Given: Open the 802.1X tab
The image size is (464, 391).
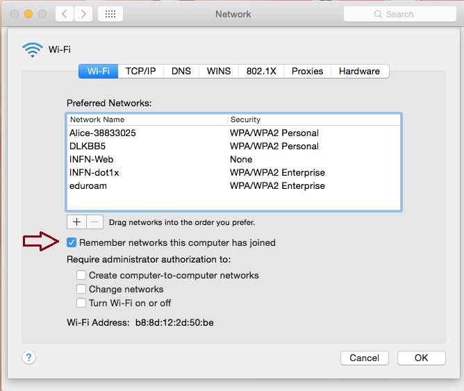Looking at the screenshot, I should [x=261, y=72].
